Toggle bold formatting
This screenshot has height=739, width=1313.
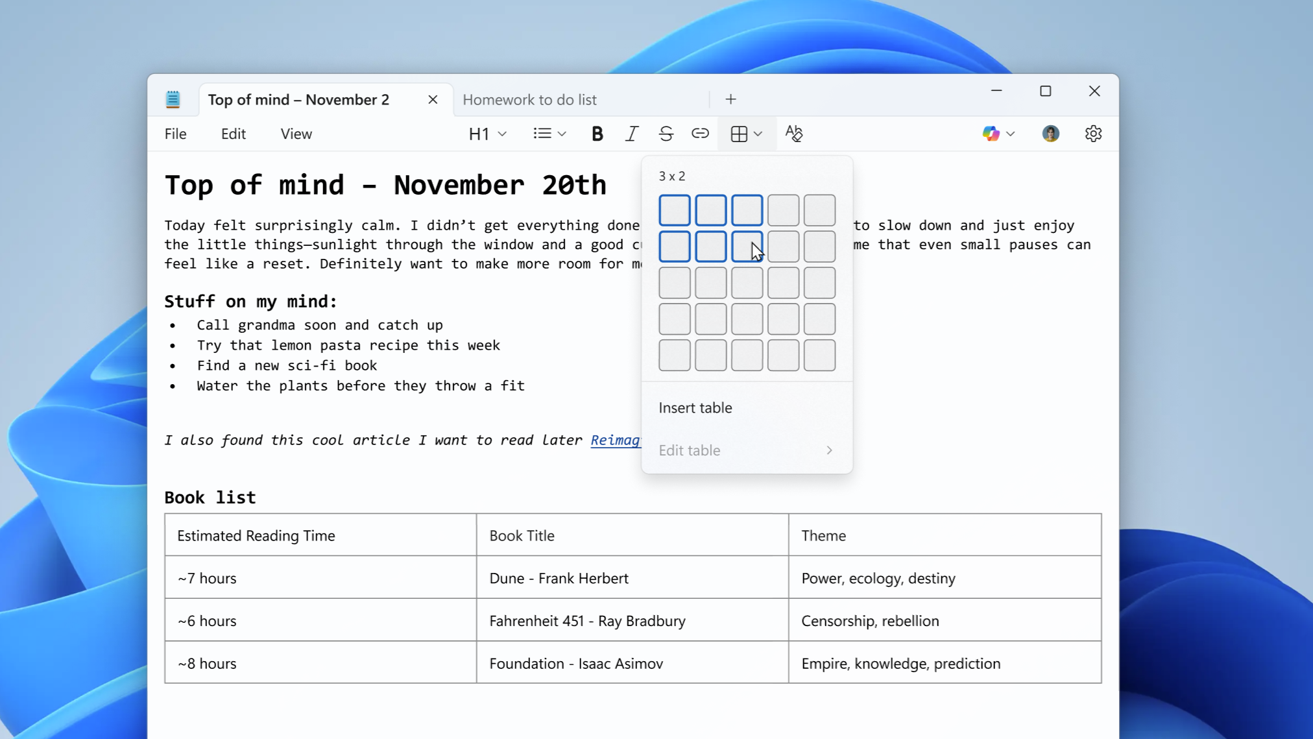point(596,133)
